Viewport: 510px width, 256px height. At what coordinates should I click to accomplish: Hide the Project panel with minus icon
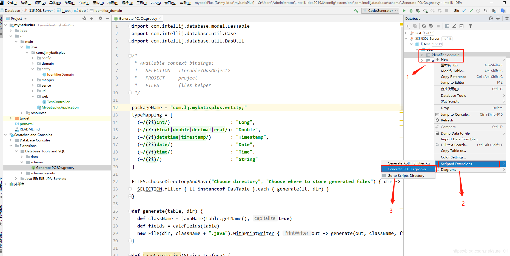coord(108,18)
